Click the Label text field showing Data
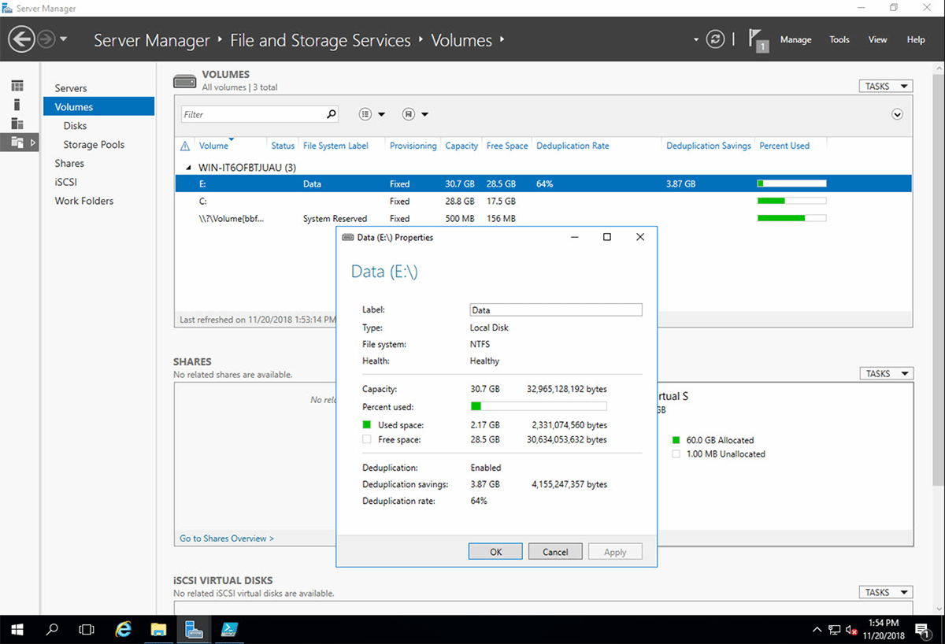Image resolution: width=945 pixels, height=644 pixels. point(555,309)
